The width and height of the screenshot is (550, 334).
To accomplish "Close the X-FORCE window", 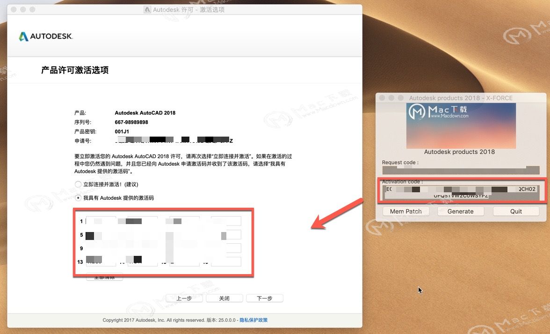I will point(382,98).
